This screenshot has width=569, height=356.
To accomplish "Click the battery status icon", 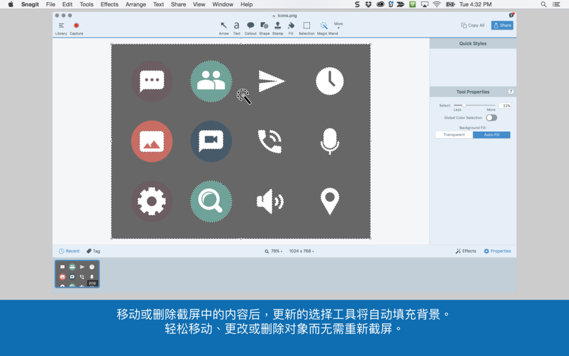I will (451, 4).
